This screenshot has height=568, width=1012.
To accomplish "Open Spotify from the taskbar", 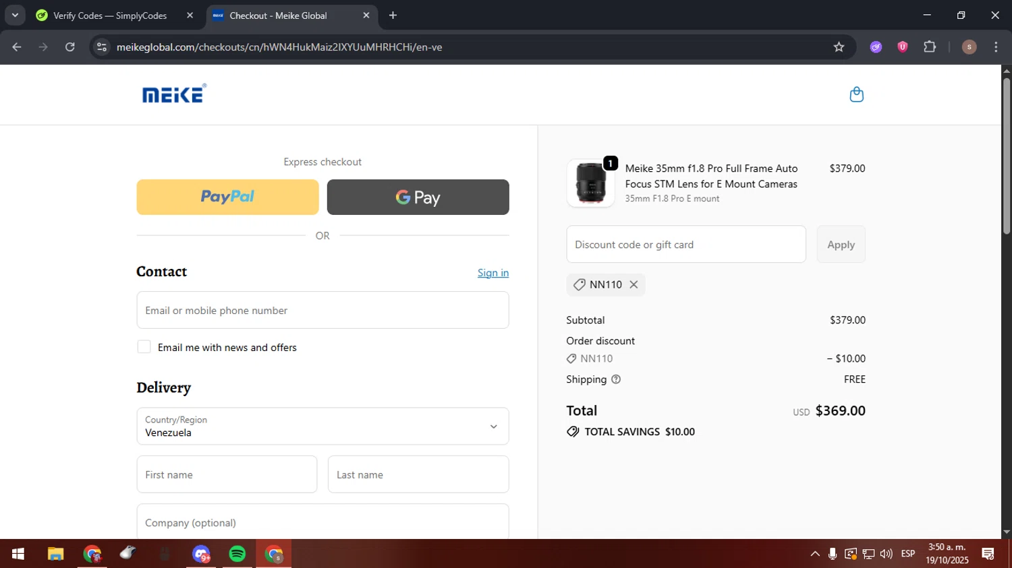I will 237,554.
